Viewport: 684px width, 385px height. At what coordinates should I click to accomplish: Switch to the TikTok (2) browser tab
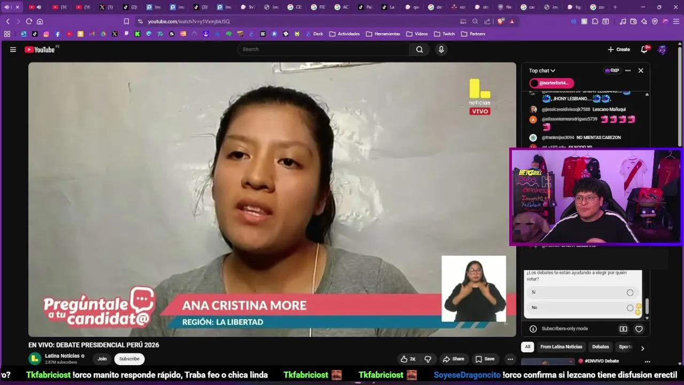129,7
